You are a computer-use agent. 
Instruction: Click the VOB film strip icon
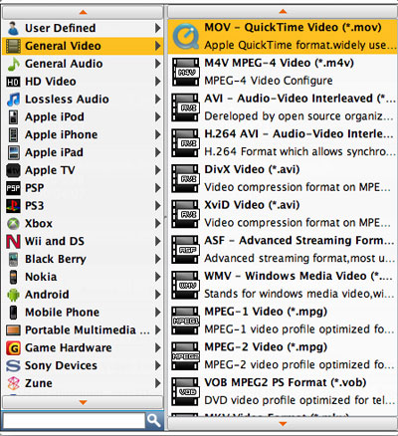(185, 391)
